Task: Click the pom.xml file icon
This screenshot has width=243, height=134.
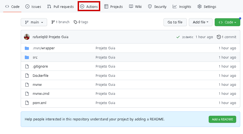Action: 27,103
